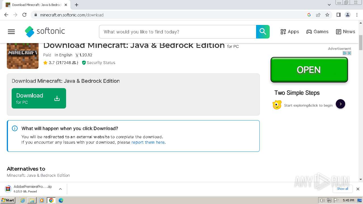The image size is (363, 204).
Task: Select the Download Minecraft tab
Action: (x=37, y=5)
